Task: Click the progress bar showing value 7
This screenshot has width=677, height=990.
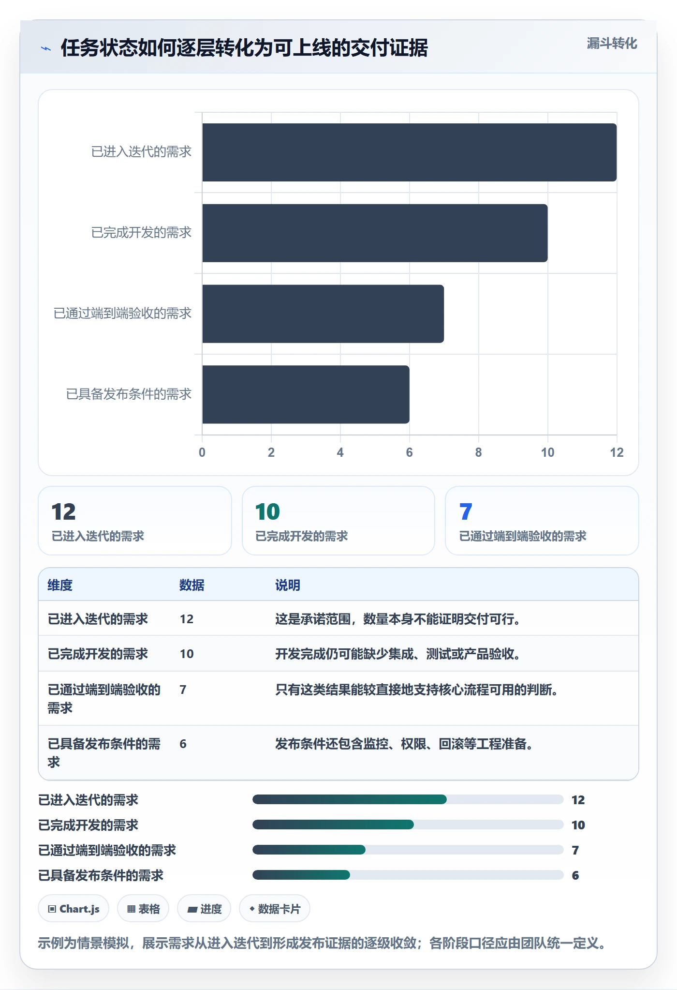Action: point(408,850)
